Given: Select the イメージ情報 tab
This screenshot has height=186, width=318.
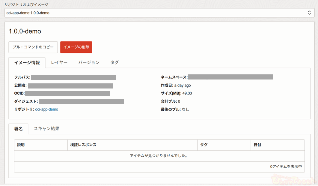Looking at the screenshot, I should (x=27, y=63).
